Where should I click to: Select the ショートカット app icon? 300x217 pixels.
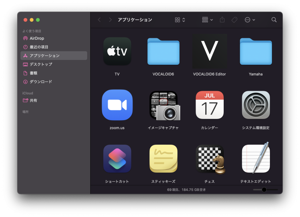[x=117, y=159]
